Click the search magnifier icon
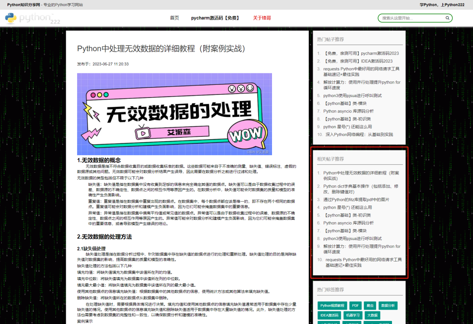Viewport: 473px width, 324px height. coord(447,18)
